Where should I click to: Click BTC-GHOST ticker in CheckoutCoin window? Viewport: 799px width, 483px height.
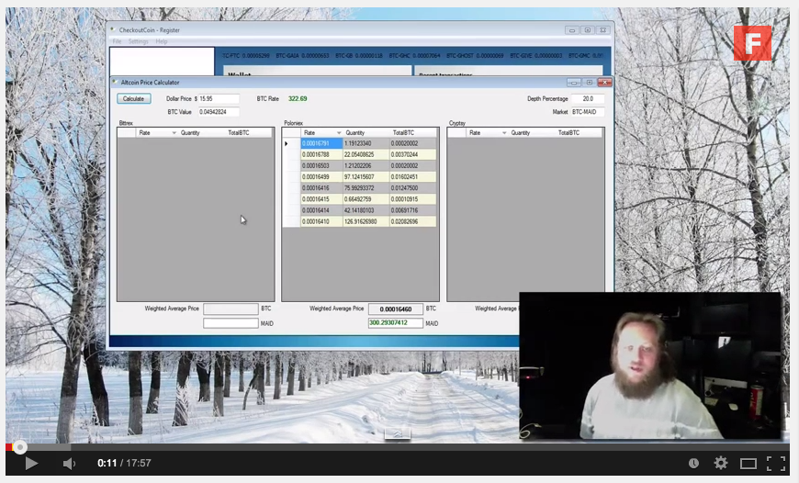coord(475,55)
